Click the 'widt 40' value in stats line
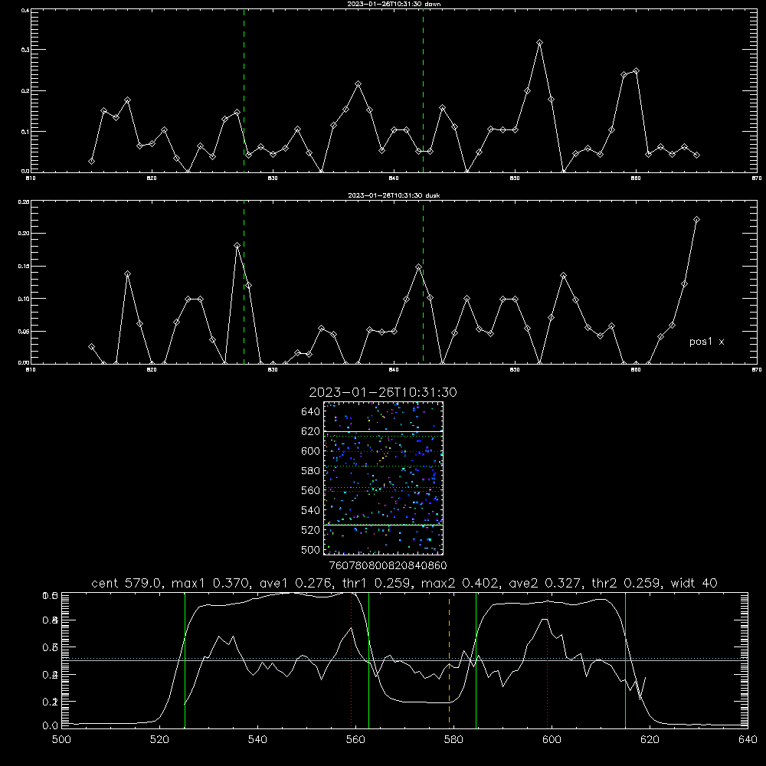Image resolution: width=766 pixels, height=766 pixels. (694, 583)
